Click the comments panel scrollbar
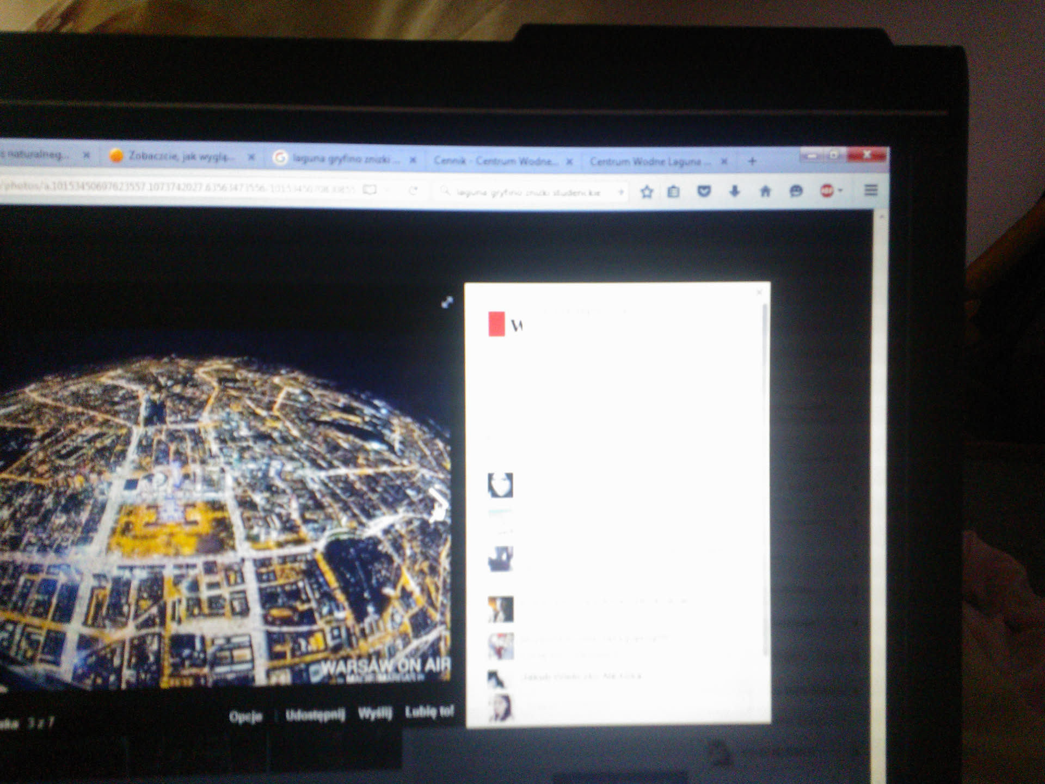Viewport: 1045px width, 784px height. [x=765, y=479]
